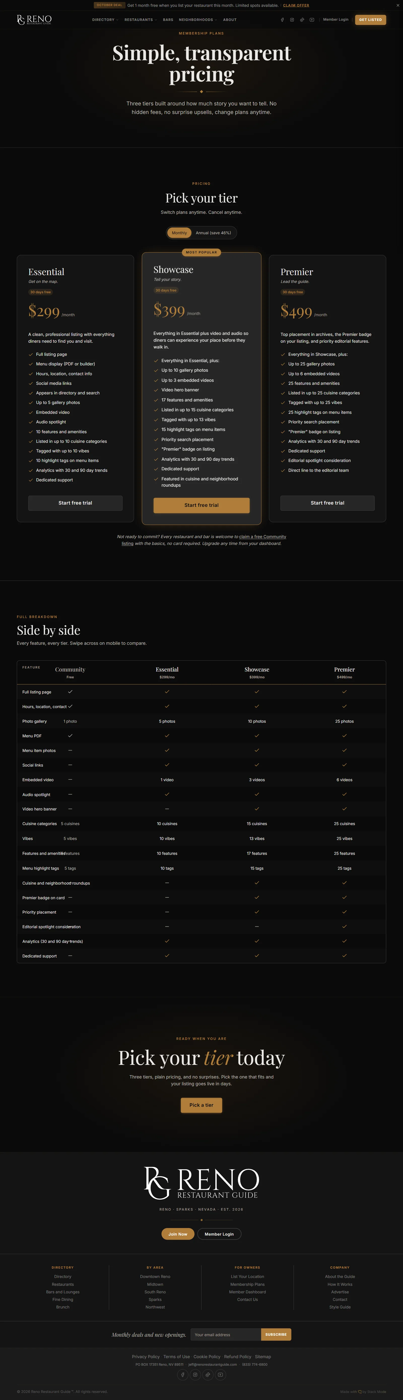
Task: Open the Terms of Use footer link
Action: click(x=177, y=1357)
